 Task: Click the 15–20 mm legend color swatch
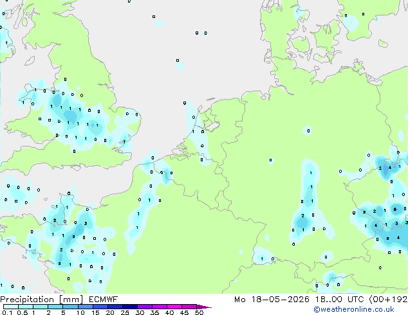tap(100, 307)
